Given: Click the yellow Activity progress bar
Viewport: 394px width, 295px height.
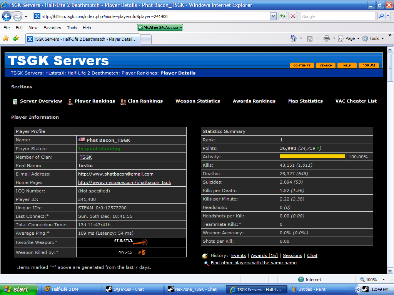Looking at the screenshot, I should (312, 157).
